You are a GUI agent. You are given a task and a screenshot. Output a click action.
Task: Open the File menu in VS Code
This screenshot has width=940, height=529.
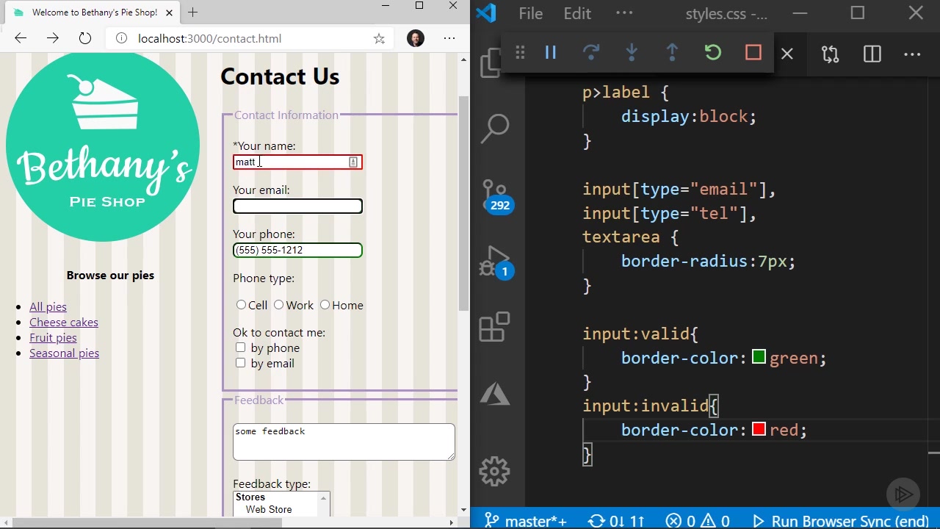tap(530, 14)
